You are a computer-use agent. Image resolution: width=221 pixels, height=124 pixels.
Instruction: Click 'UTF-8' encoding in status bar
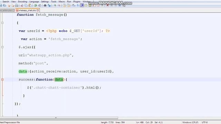click(x=205, y=122)
